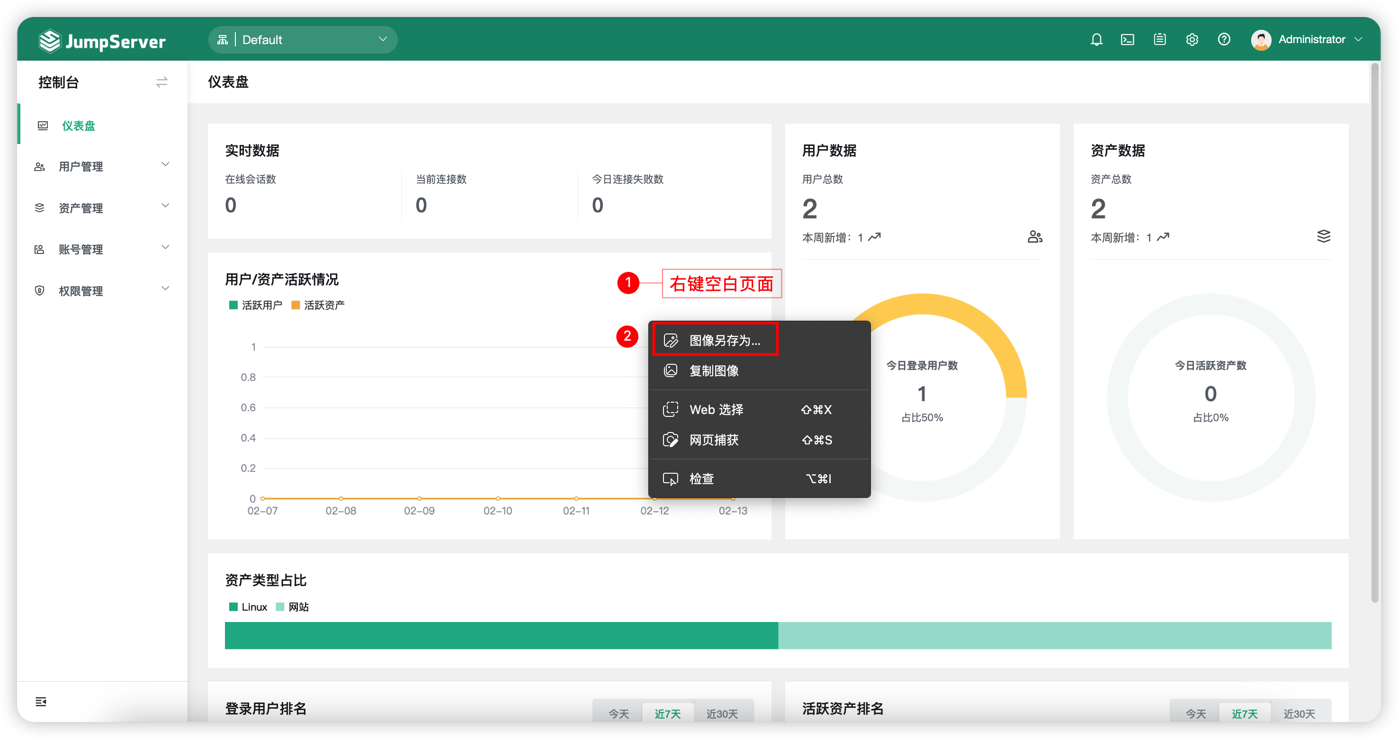Expand the 用户管理 menu chevron
Image resolution: width=1398 pixels, height=739 pixels.
(166, 164)
